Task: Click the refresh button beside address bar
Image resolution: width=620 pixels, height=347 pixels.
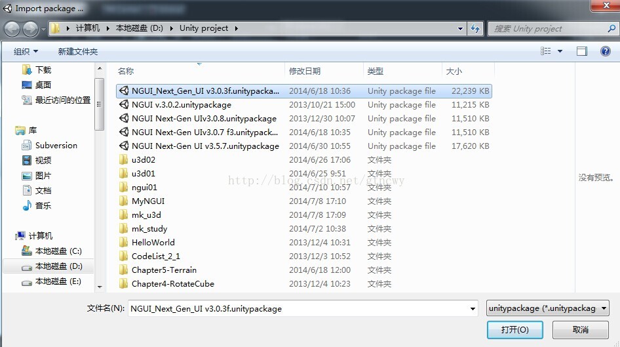Action: pyautogui.click(x=475, y=28)
